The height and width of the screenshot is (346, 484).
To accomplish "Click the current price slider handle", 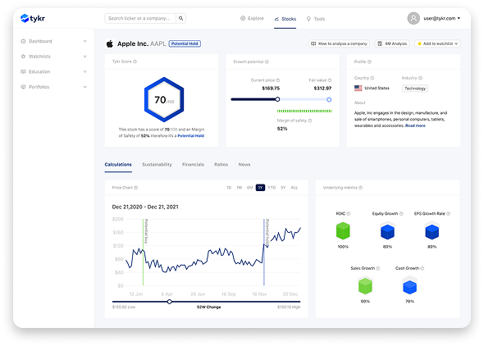I will coord(277,99).
